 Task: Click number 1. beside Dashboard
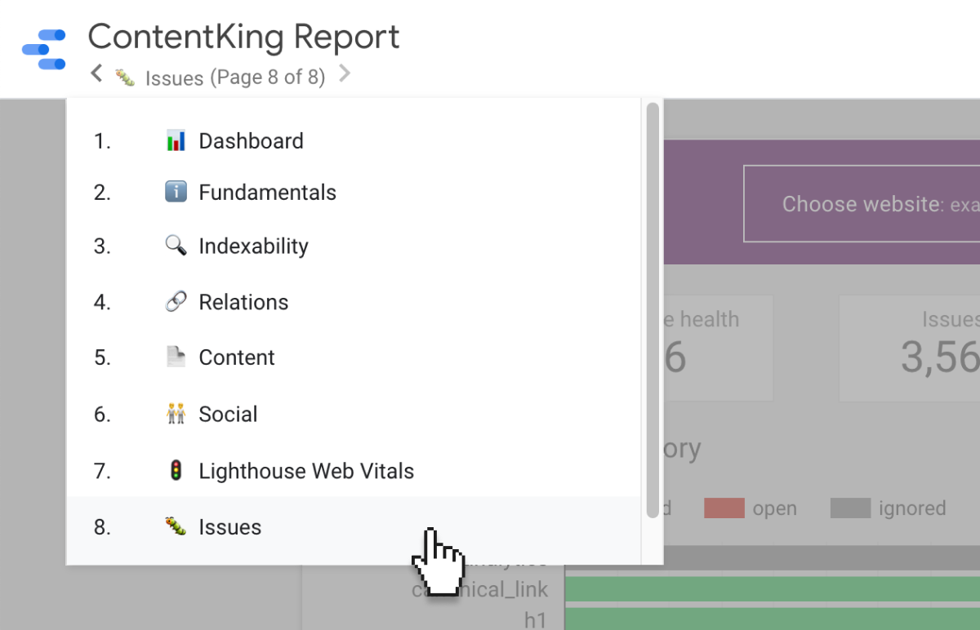pyautogui.click(x=102, y=140)
